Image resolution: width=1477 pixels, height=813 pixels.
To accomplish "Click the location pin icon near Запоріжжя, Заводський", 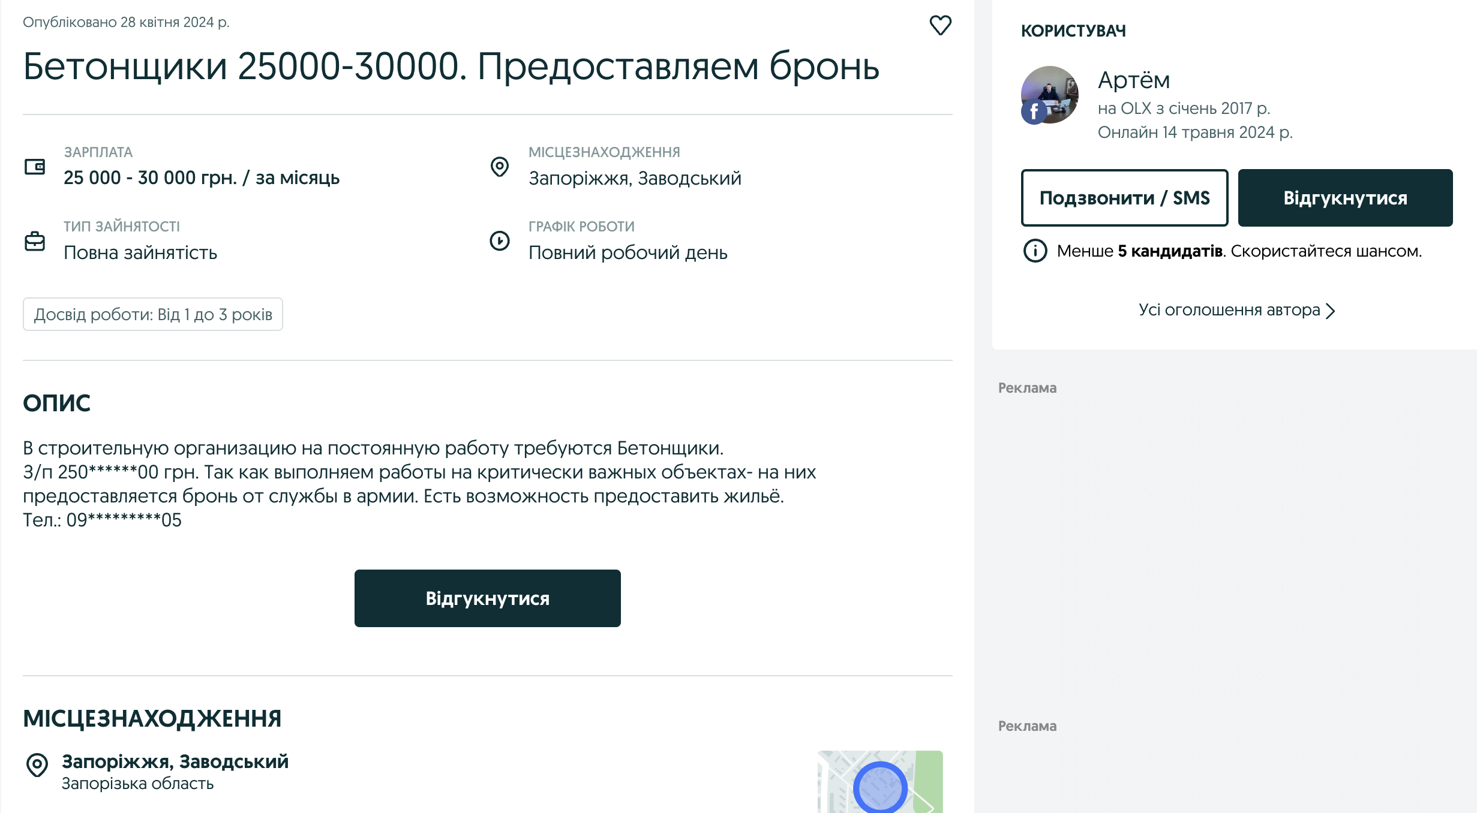I will pos(499,167).
